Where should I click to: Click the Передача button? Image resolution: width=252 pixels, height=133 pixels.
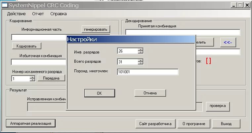point(51,78)
